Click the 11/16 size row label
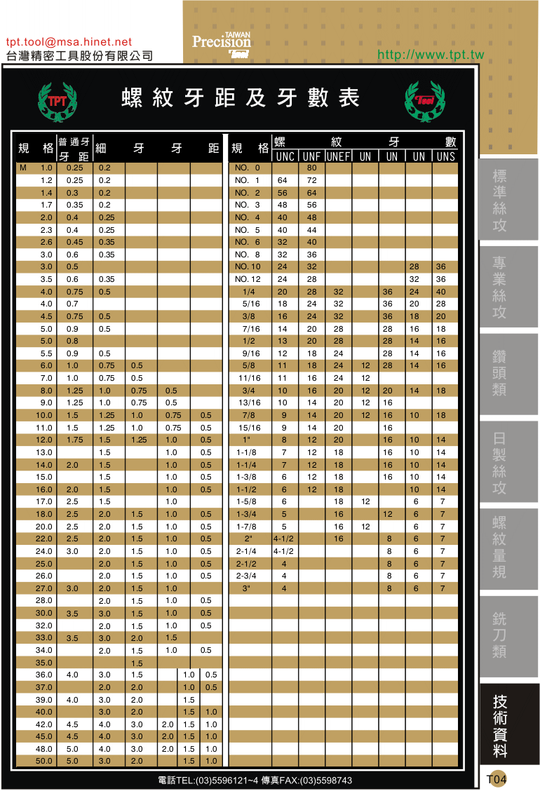This screenshot has width=540, height=791. pos(249,379)
